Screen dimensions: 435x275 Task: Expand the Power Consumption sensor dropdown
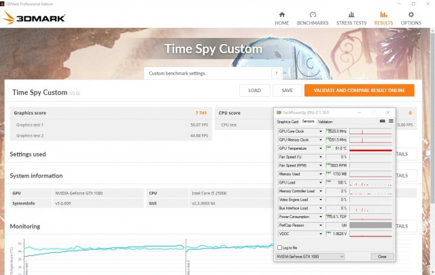point(321,217)
